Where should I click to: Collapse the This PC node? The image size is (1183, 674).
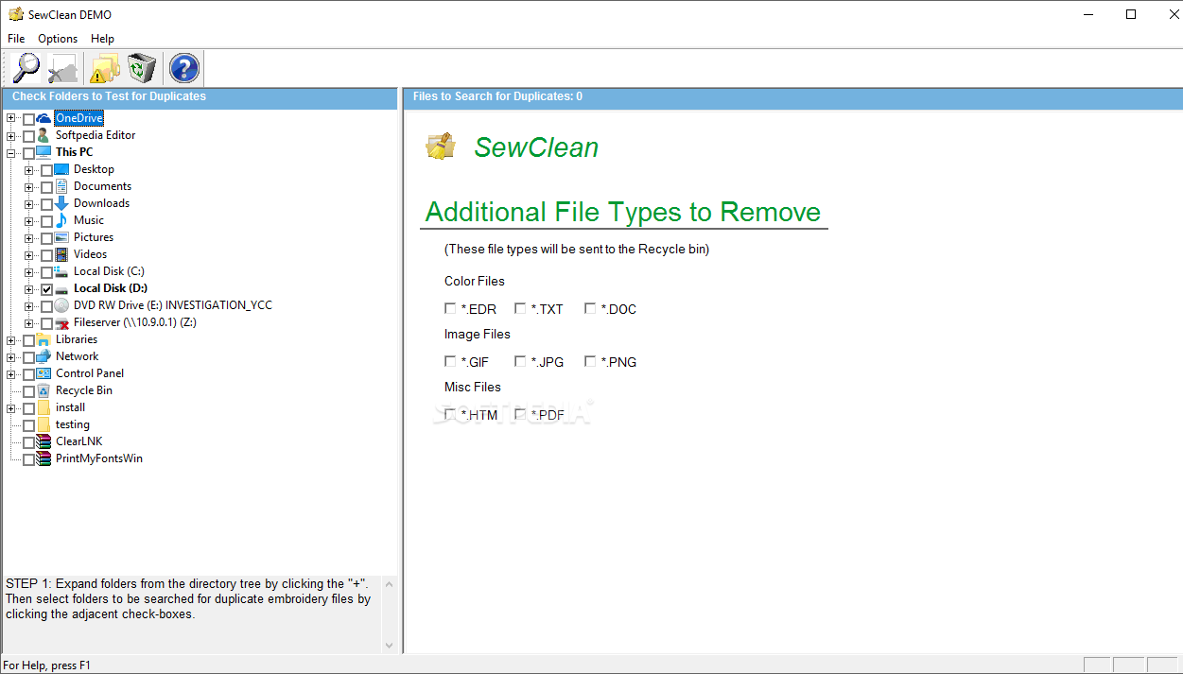click(11, 152)
